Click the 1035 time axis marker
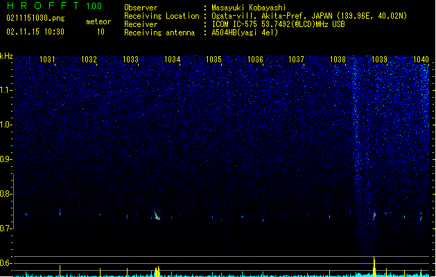The image size is (436, 277). point(213,60)
